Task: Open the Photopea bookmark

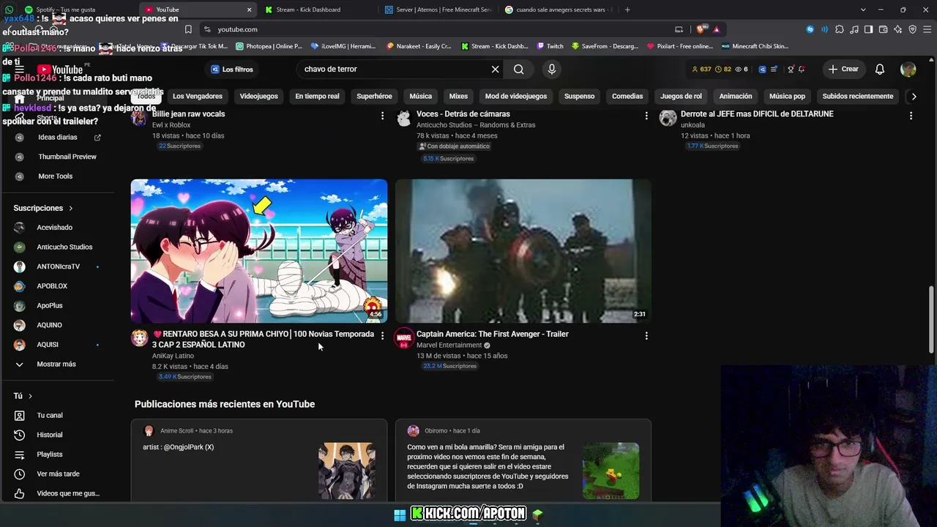Action: pos(269,46)
